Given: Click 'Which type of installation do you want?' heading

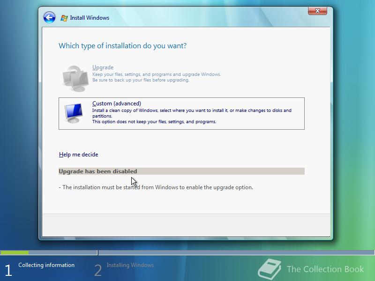Looking at the screenshot, I should pos(122,45).
